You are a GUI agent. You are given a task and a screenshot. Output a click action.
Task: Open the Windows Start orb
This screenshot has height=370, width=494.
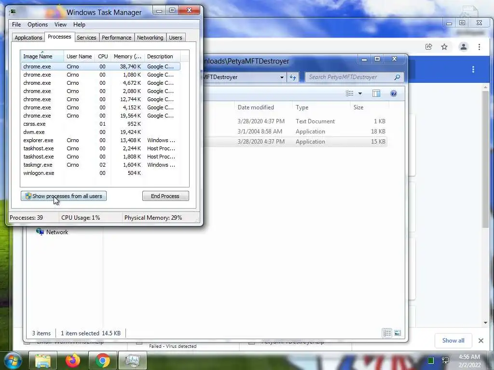(13, 361)
